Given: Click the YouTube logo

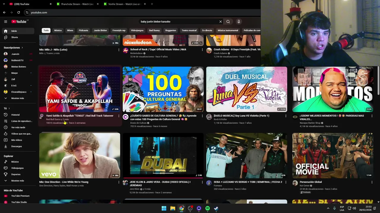Looking at the screenshot, I should pyautogui.click(x=19, y=22).
